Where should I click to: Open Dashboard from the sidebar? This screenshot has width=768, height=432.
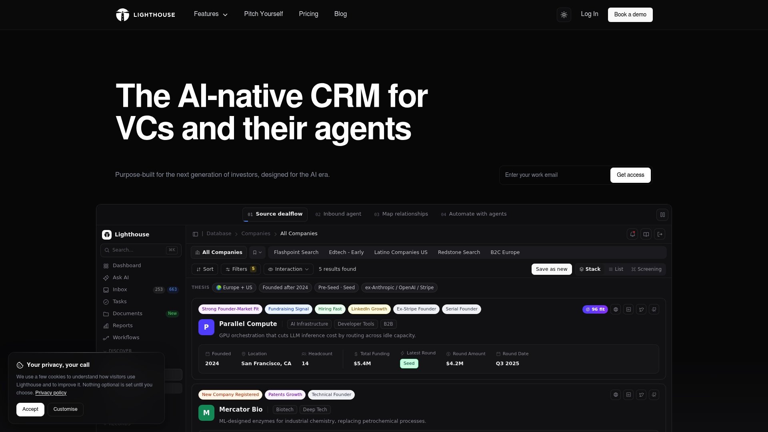[x=141, y=266]
